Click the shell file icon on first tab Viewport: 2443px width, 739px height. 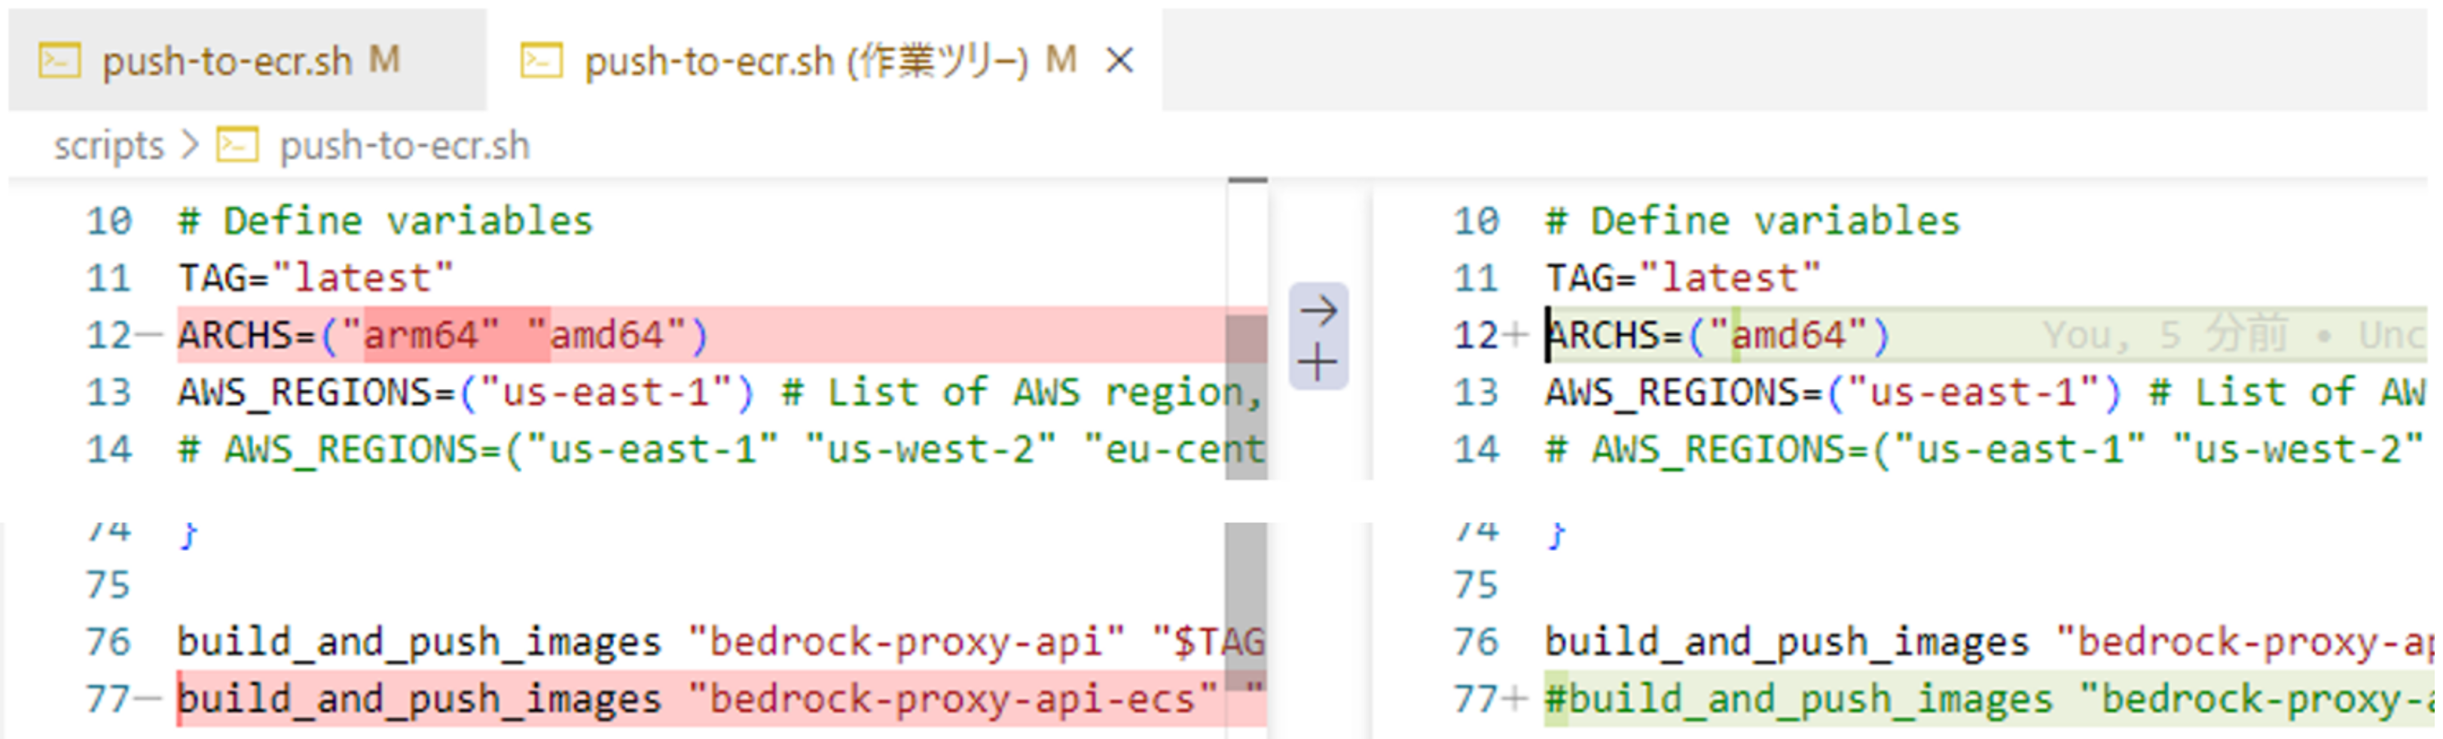59,62
